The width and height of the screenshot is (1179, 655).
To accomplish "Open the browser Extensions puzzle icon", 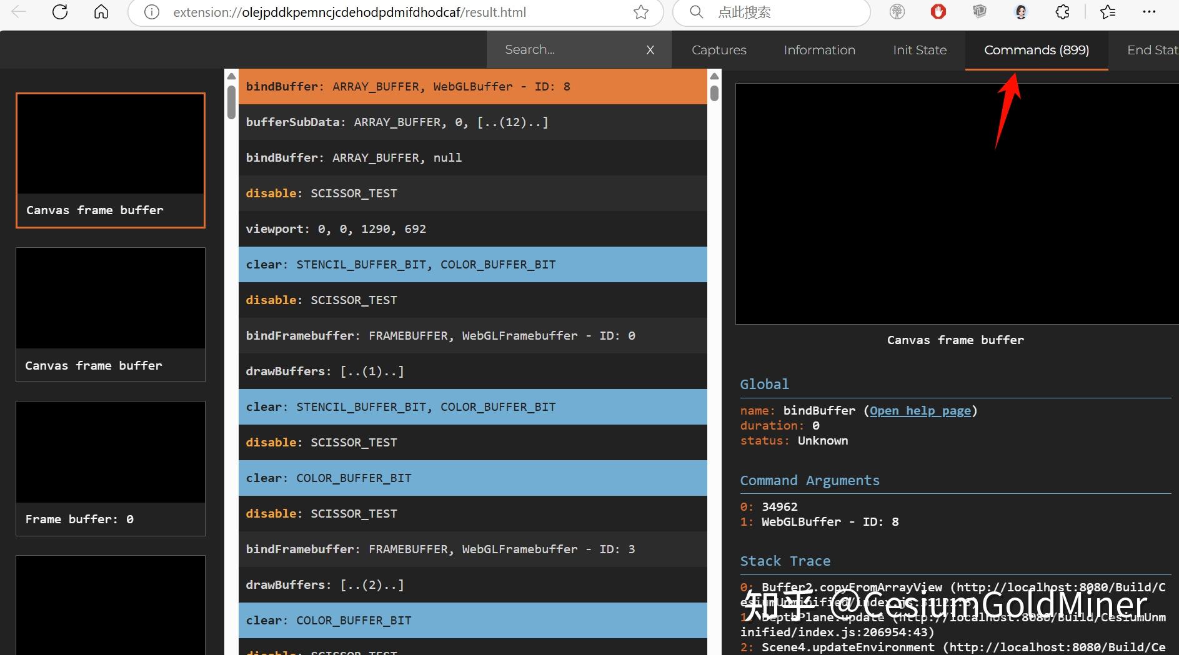I will point(1062,12).
